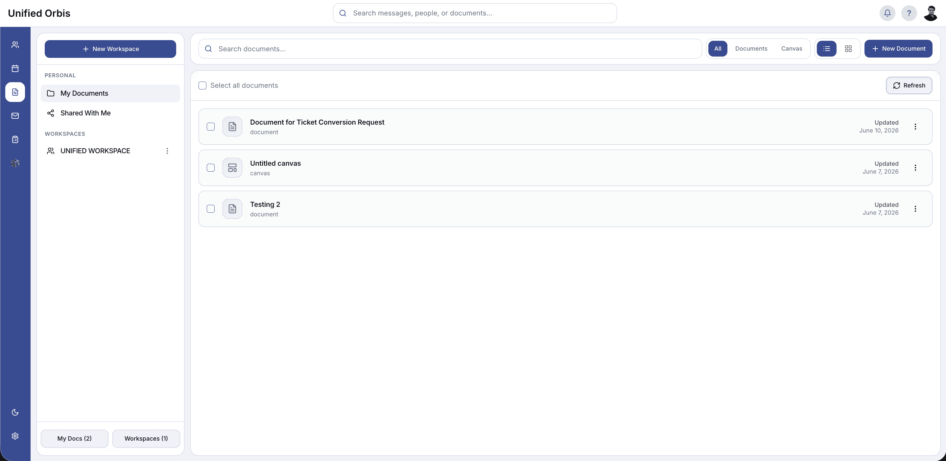Screen dimensions: 946x461
Task: Check the Testing 2 checkbox
Action: click(211, 209)
